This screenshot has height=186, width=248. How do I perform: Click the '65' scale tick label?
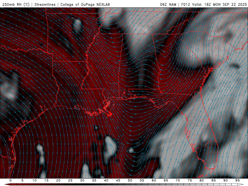click(166, 180)
